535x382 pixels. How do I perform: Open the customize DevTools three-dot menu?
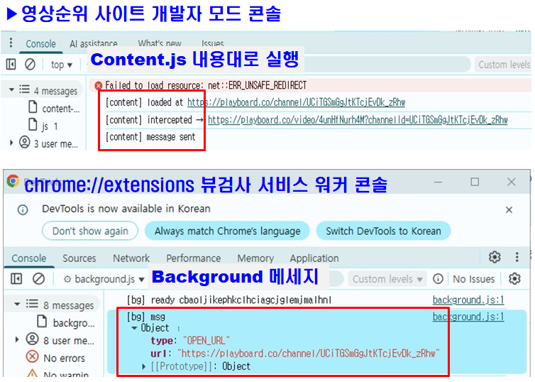pos(517,257)
